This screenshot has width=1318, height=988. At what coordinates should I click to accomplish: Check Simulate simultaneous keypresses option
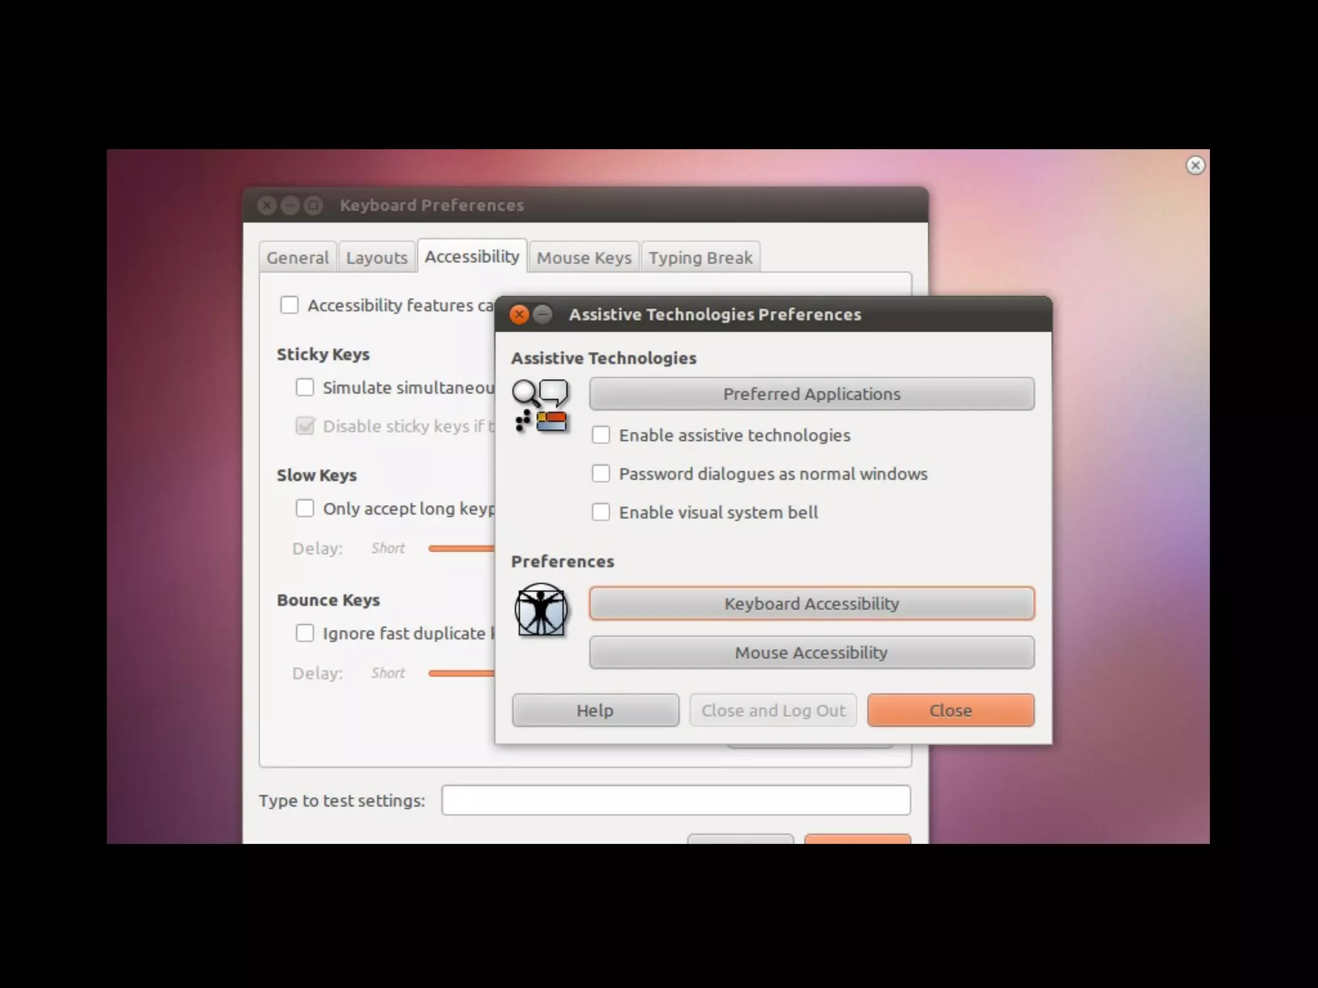305,388
